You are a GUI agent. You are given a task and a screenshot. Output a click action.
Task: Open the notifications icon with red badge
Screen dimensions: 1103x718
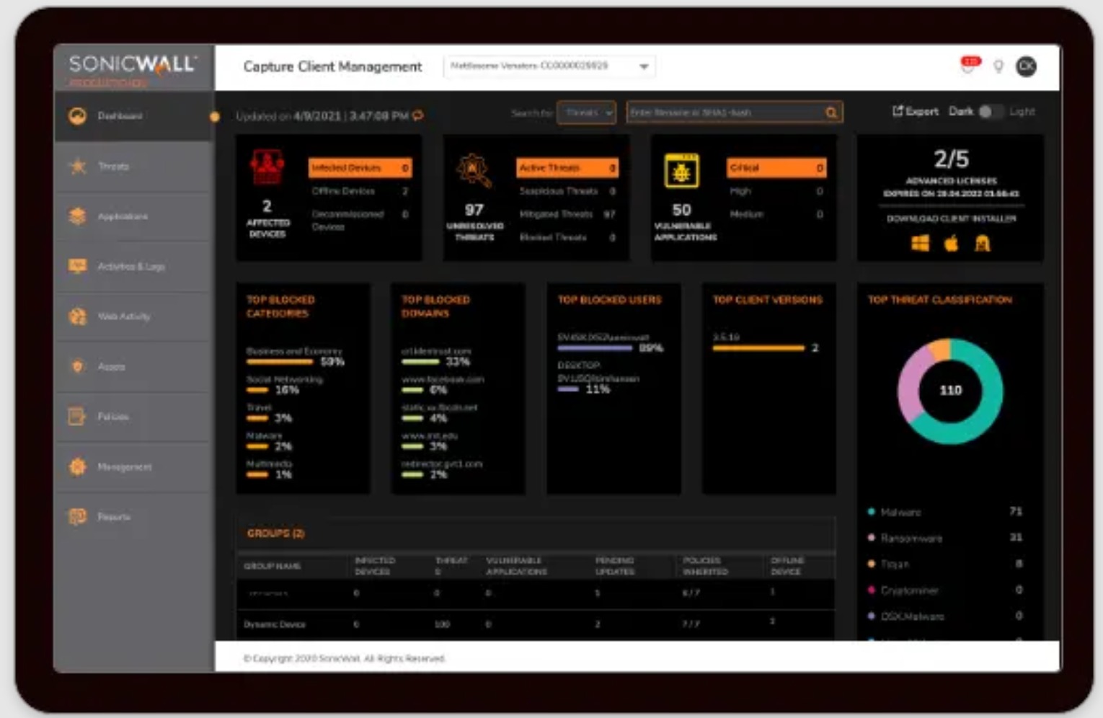[x=970, y=65]
